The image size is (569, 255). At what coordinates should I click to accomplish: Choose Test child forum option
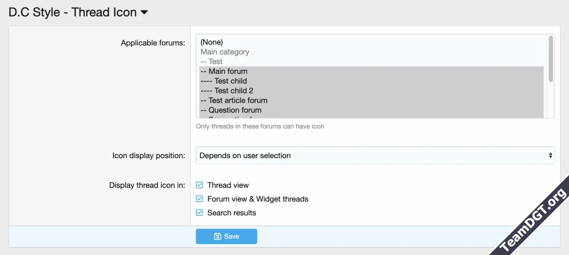pyautogui.click(x=224, y=81)
